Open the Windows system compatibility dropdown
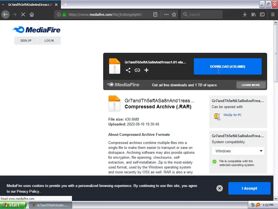Image resolution: width=278 pixels, height=209 pixels. click(238, 151)
